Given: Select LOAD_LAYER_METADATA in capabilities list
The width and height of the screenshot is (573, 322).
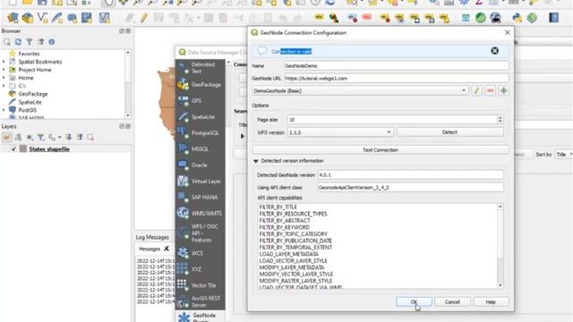Looking at the screenshot, I should pyautogui.click(x=288, y=254).
